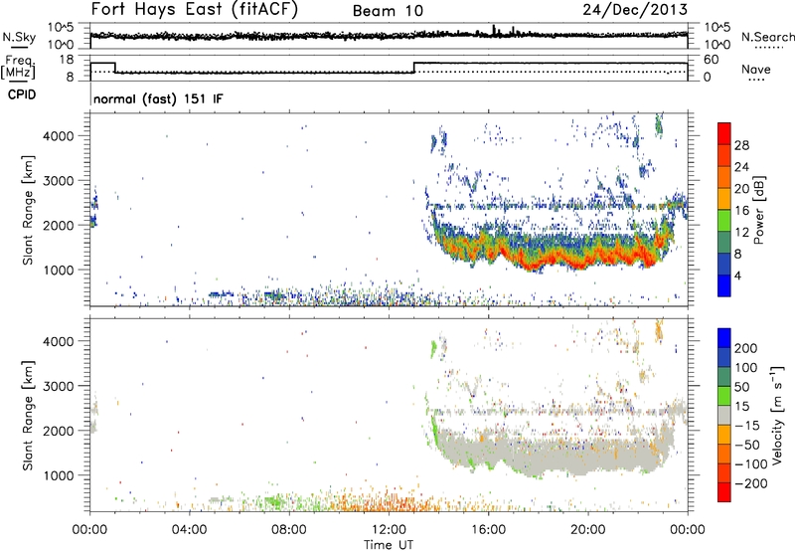795x551 pixels.
Task: Click the '200' label on velocity colorbar
Action: click(x=746, y=348)
